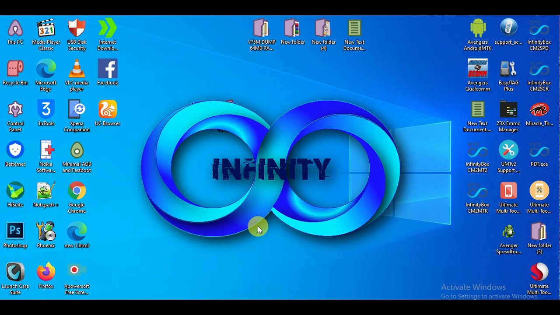Screen dimensions: 560x315
Task: Click the Z3X Emmc Manager icon
Action: tap(508, 116)
